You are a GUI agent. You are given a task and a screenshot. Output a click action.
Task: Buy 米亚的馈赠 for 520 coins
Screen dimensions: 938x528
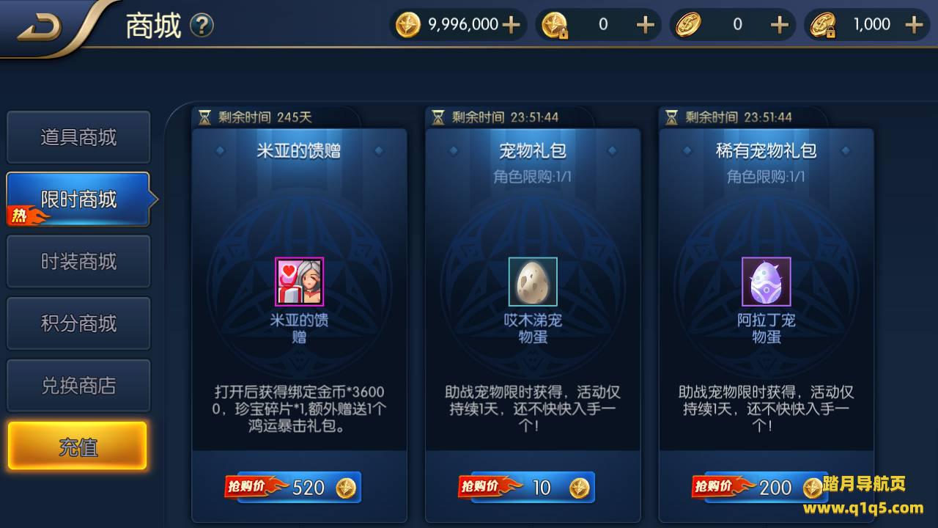click(x=293, y=487)
